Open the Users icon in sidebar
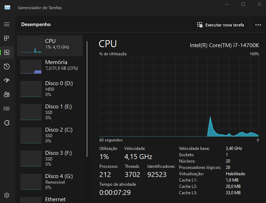 pyautogui.click(x=7, y=94)
